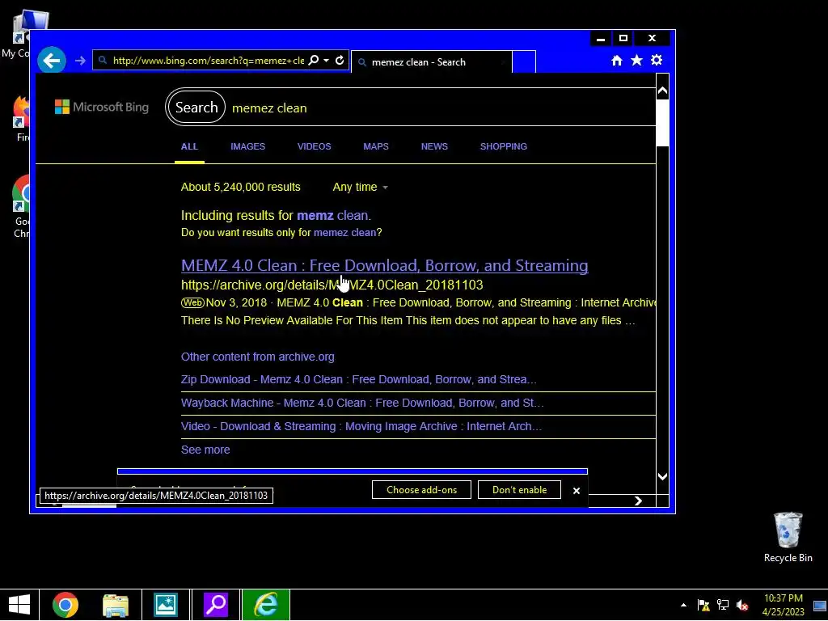Click the Internet Explorer taskbar icon
This screenshot has width=828, height=621.
pyautogui.click(x=266, y=605)
